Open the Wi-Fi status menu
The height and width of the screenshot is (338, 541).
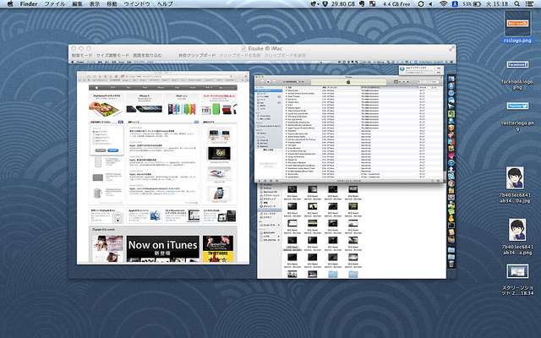[x=443, y=3]
